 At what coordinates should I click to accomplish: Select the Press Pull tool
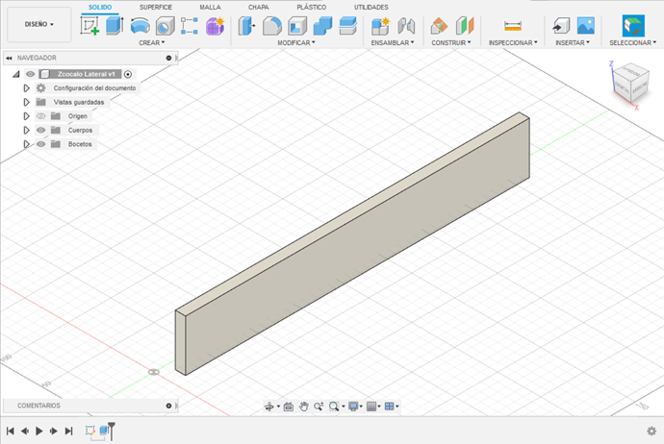pyautogui.click(x=246, y=26)
